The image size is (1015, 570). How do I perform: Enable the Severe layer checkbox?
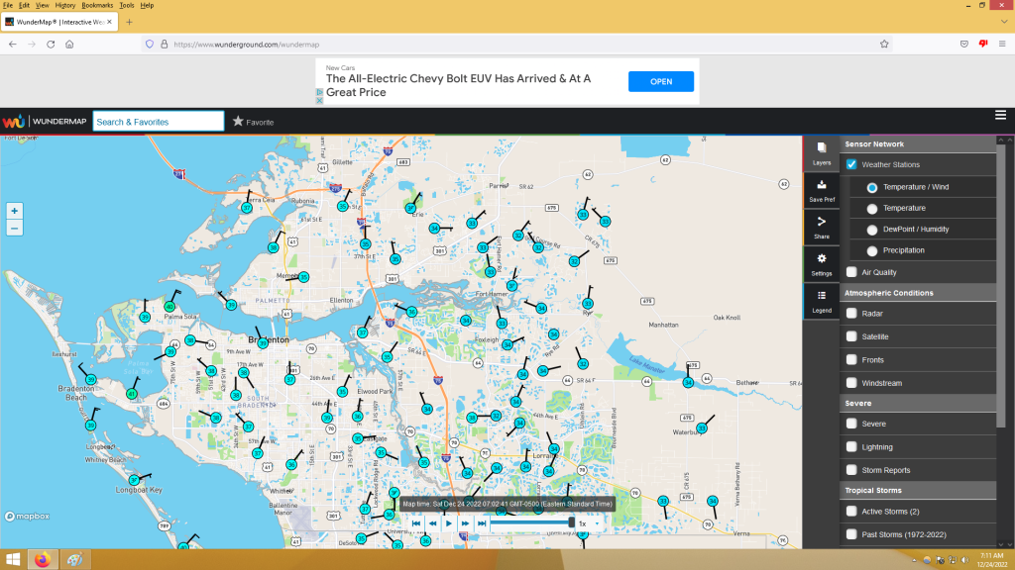point(851,424)
